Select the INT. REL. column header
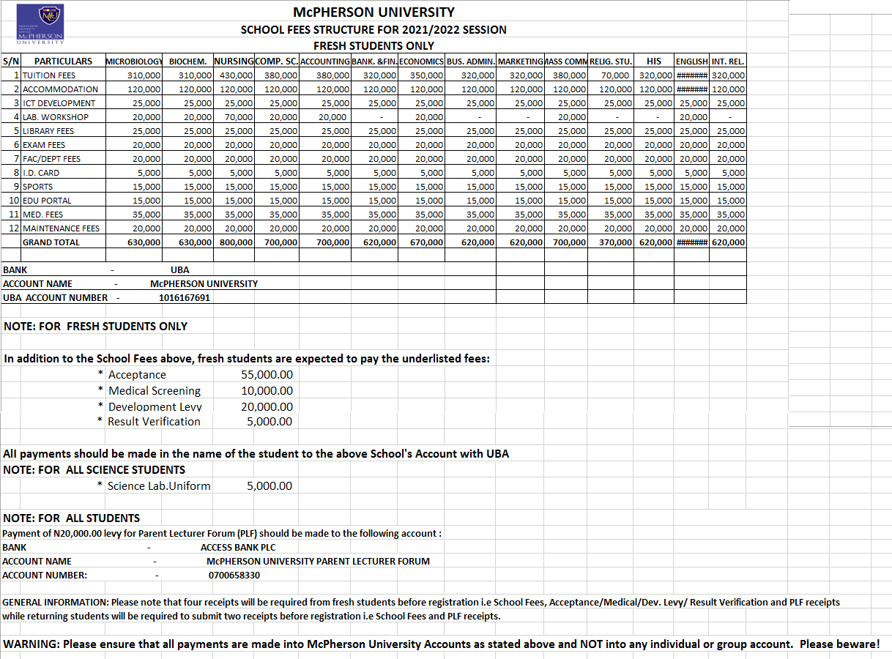 click(x=727, y=62)
